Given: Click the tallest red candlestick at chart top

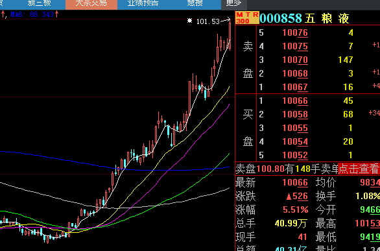Looking at the screenshot, I should pyautogui.click(x=230, y=35).
